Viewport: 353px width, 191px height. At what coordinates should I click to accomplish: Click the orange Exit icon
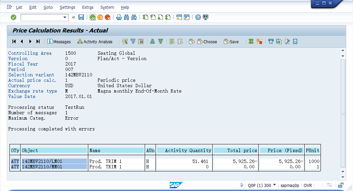[100, 17]
